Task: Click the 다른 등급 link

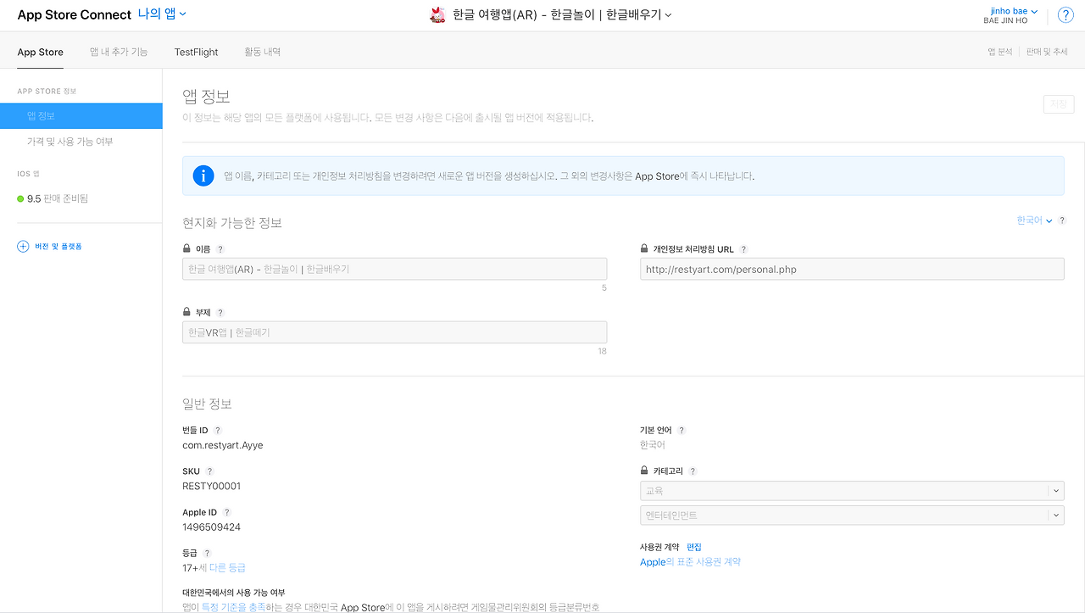Action: [x=228, y=568]
